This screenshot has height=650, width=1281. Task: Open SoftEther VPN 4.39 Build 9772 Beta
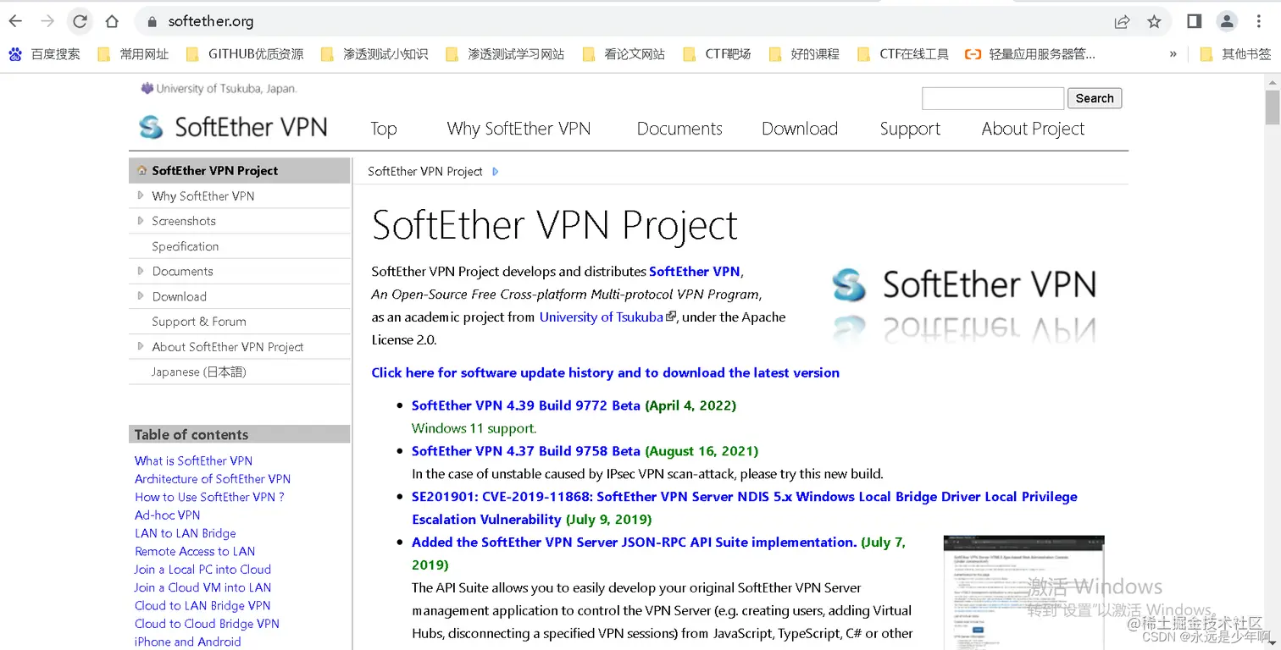pos(526,405)
